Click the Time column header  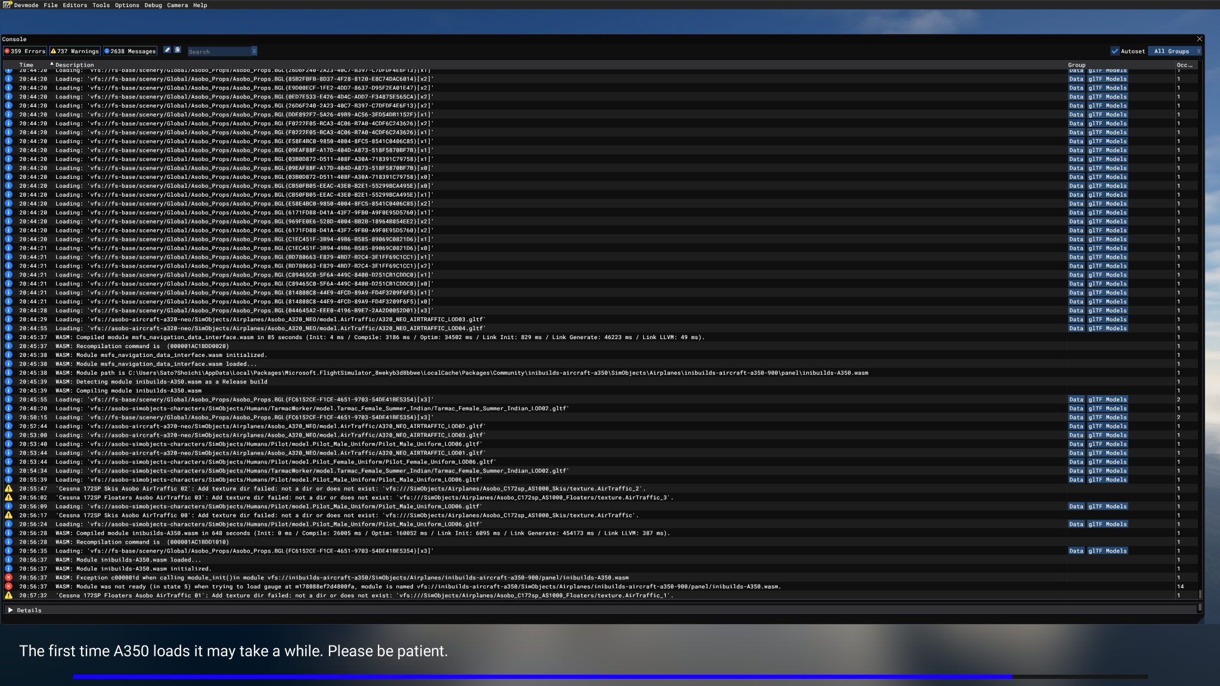point(26,65)
